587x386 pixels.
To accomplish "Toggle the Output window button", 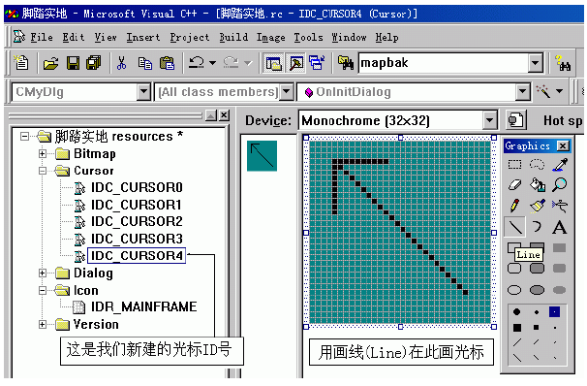I will pos(296,63).
